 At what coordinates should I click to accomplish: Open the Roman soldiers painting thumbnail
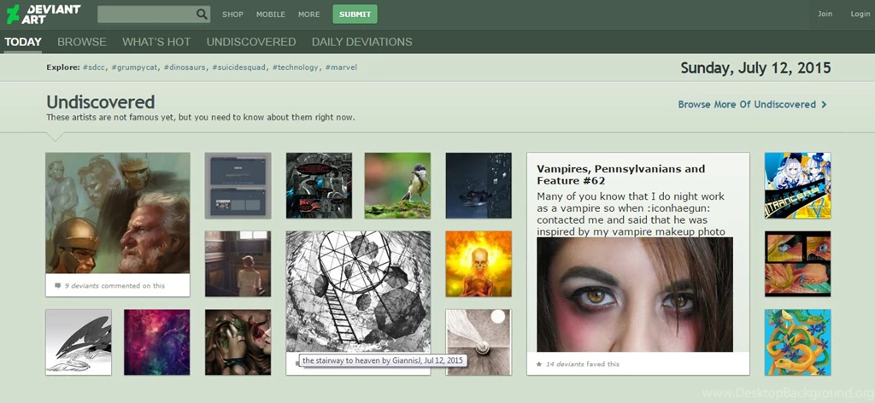118,213
